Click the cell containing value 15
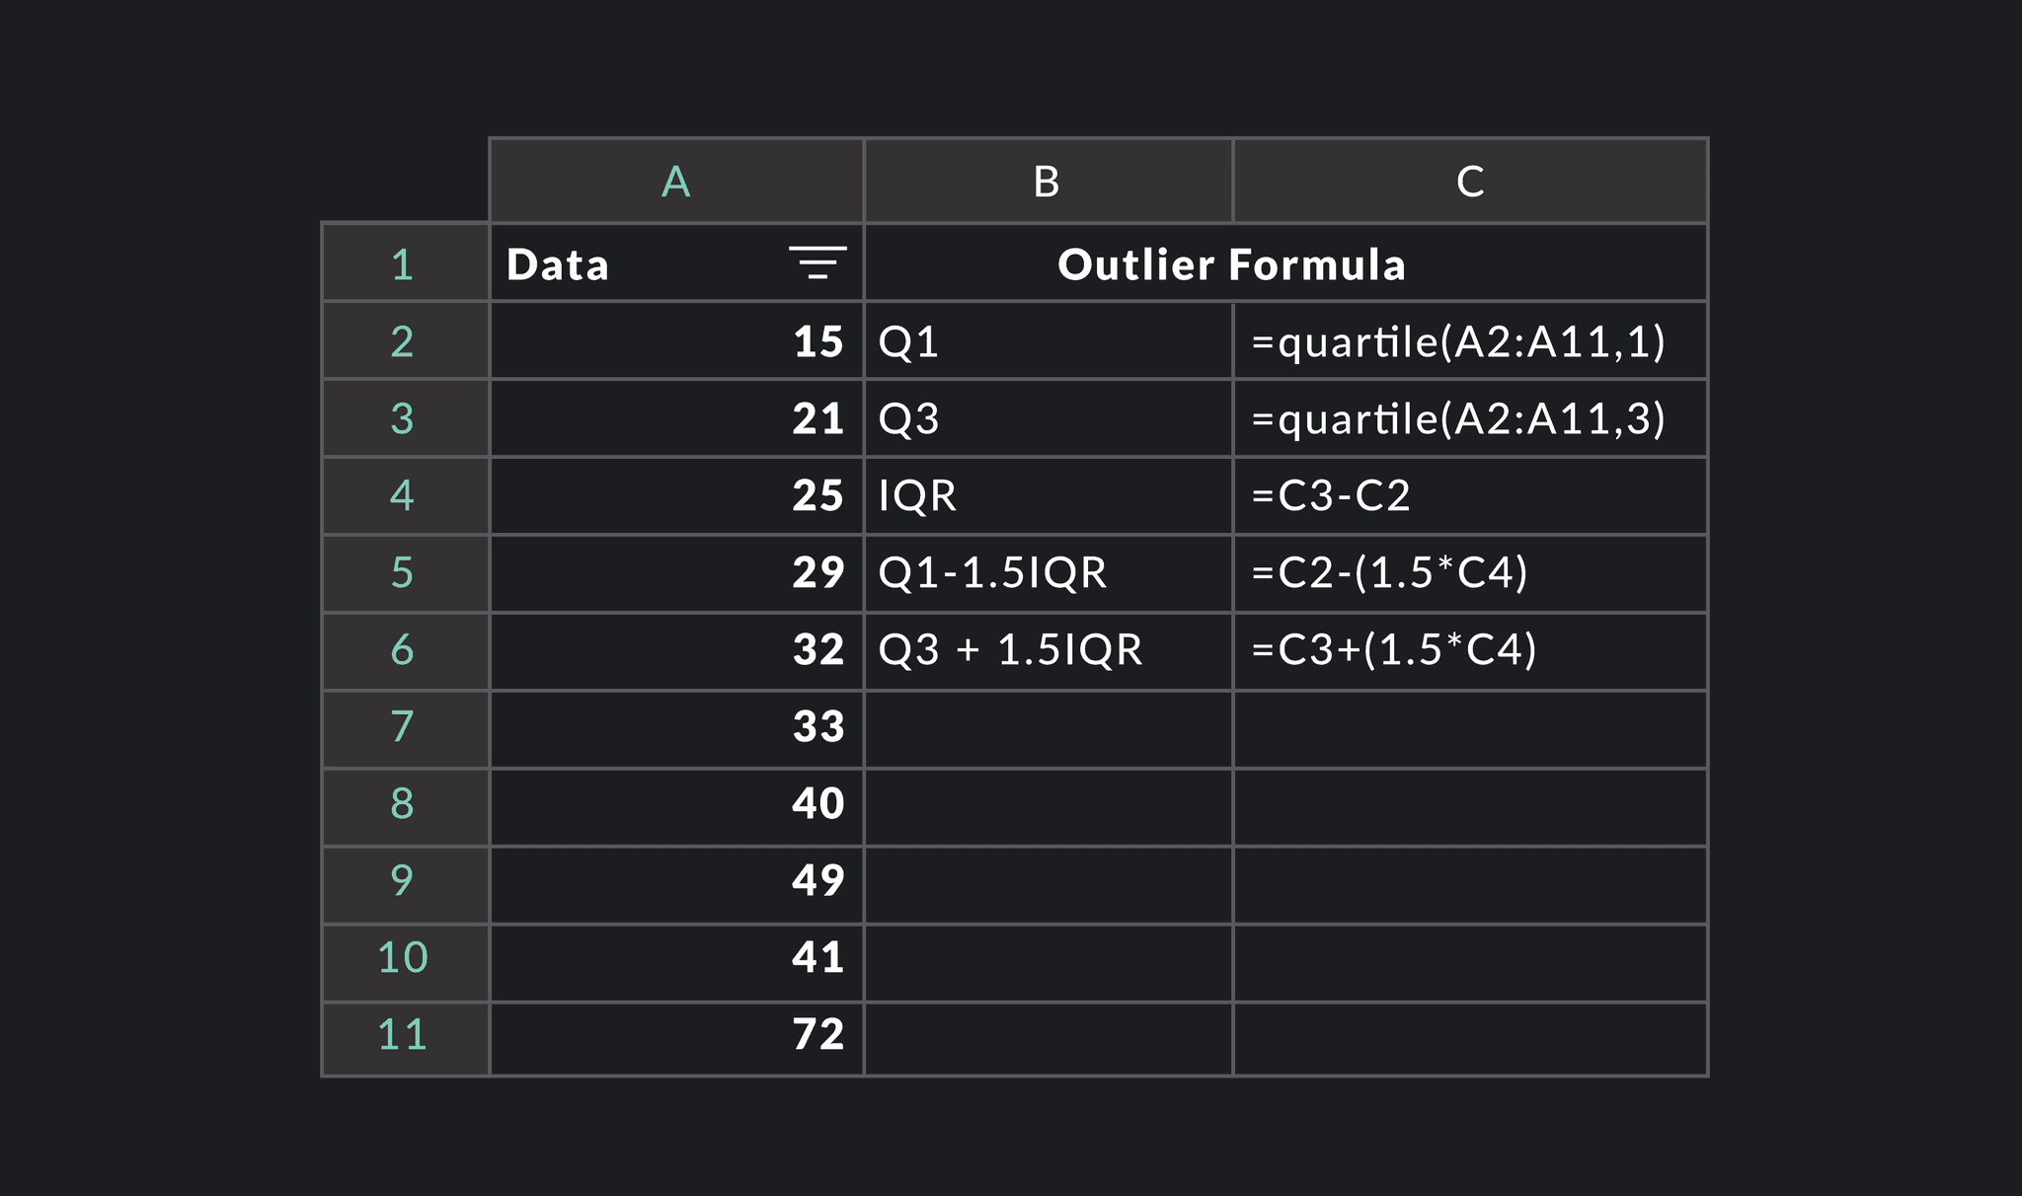 tap(676, 341)
